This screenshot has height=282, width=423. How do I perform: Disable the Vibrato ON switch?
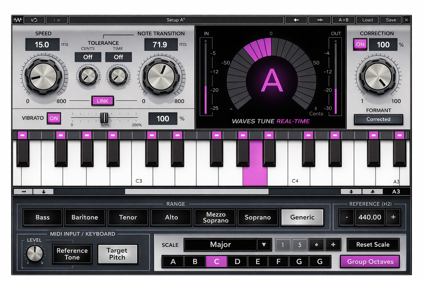(54, 118)
